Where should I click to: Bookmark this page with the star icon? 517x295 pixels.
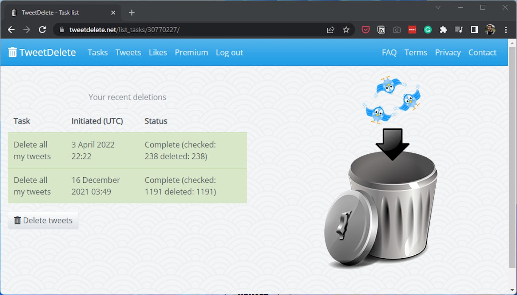point(346,30)
